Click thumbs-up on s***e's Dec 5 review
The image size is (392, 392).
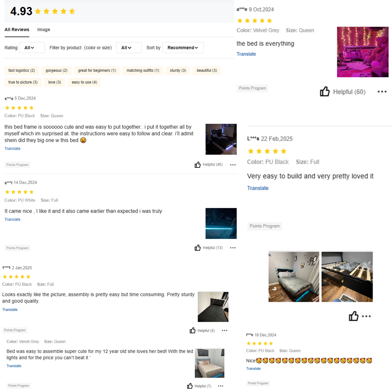[x=197, y=165]
